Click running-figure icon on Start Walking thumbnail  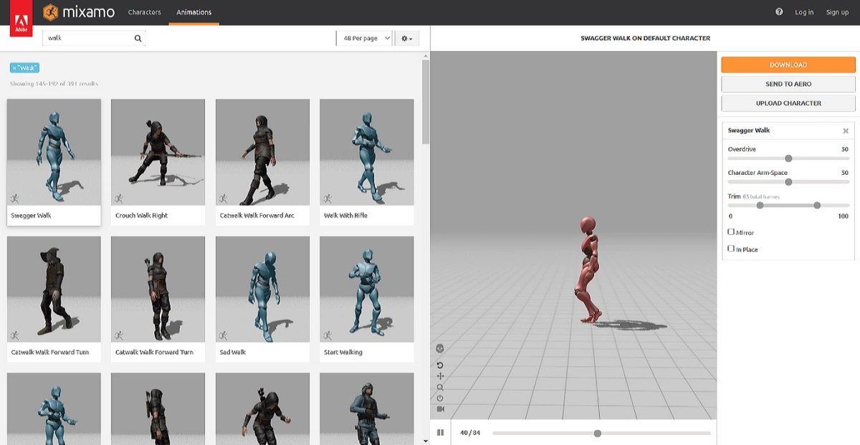(328, 335)
